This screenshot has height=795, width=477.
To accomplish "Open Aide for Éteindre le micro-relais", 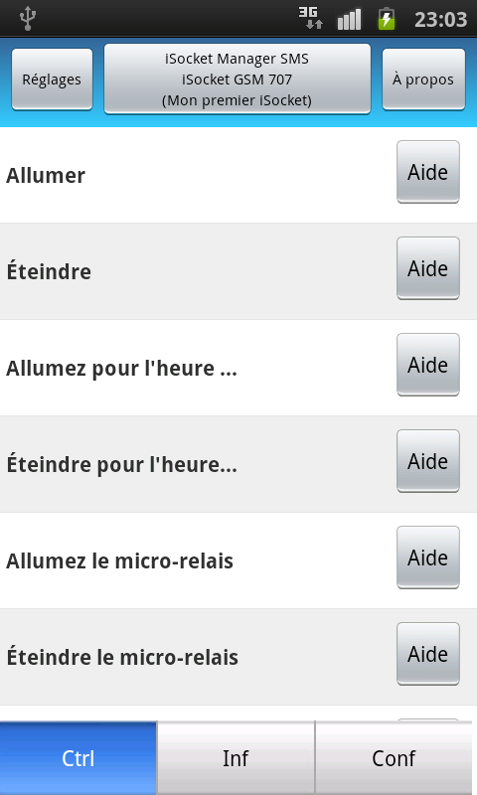I will tap(428, 654).
